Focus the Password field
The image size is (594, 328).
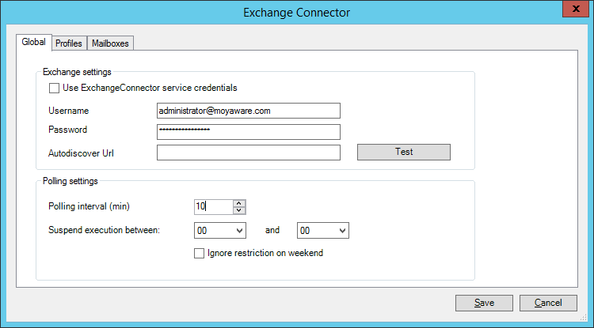(x=249, y=131)
